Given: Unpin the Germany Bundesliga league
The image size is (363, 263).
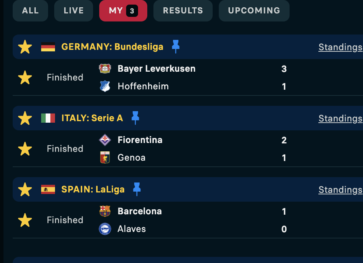Looking at the screenshot, I should 176,46.
